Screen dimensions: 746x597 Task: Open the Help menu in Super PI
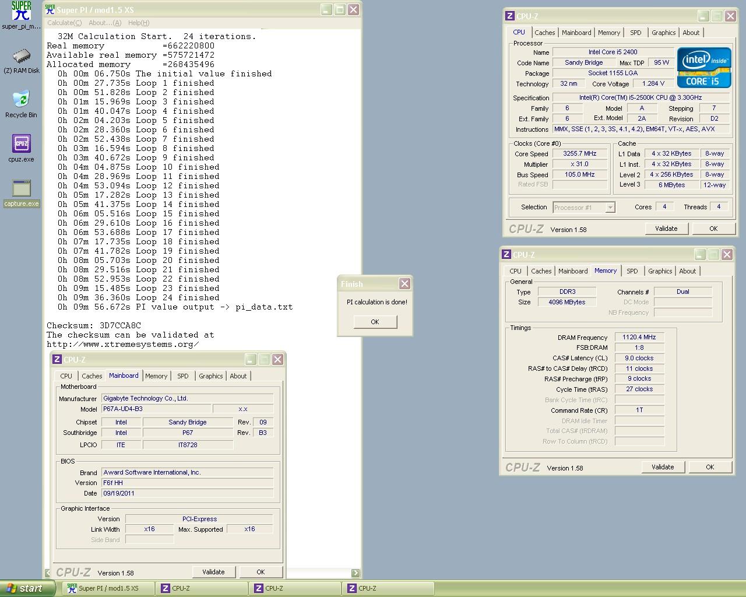pos(139,23)
